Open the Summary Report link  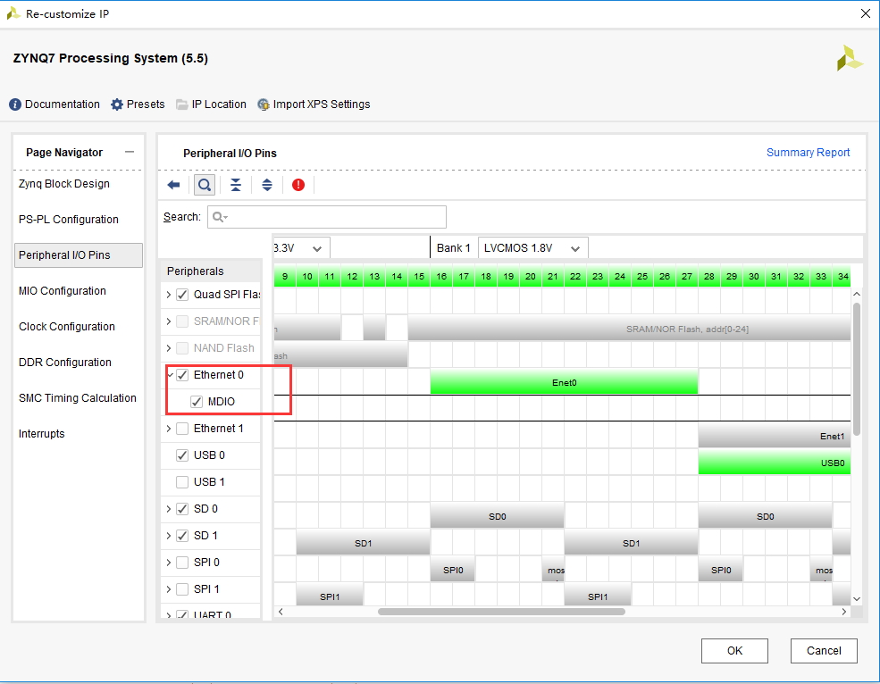(809, 153)
